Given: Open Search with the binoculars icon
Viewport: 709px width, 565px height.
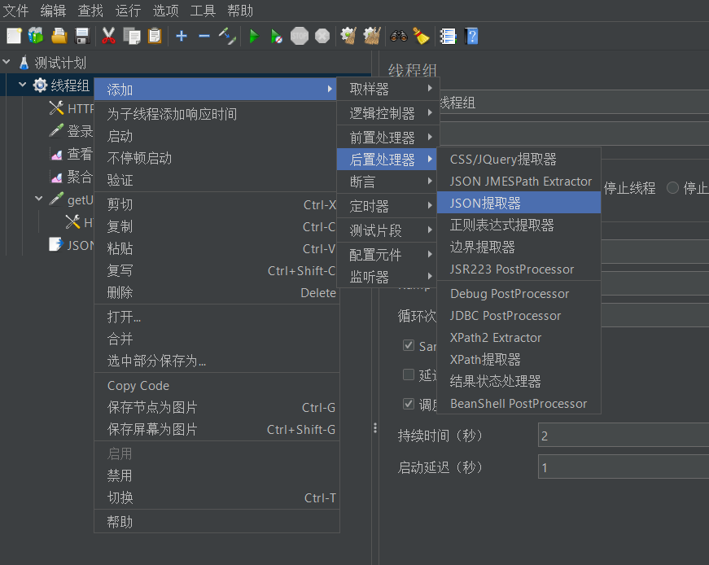Looking at the screenshot, I should [x=399, y=36].
